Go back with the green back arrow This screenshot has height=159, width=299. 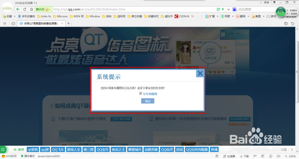[18, 9]
